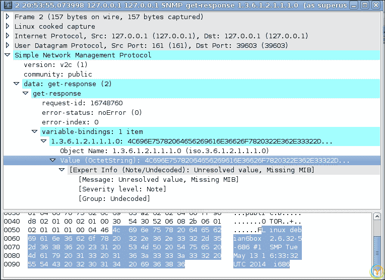This screenshot has height=280, width=385.
Task: Collapse the variable-bindings: 1 item node
Action: coord(34,131)
